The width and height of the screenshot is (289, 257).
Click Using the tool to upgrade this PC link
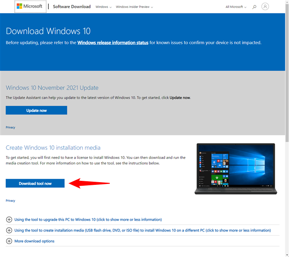[88, 220]
